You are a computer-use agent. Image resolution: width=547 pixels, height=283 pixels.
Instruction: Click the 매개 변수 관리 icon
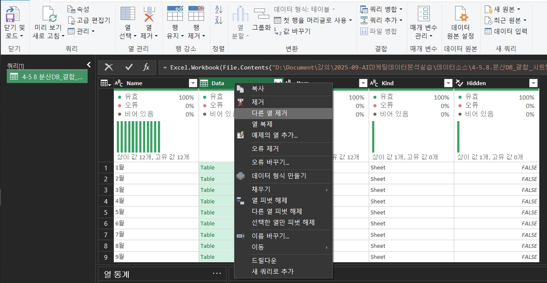click(x=423, y=14)
